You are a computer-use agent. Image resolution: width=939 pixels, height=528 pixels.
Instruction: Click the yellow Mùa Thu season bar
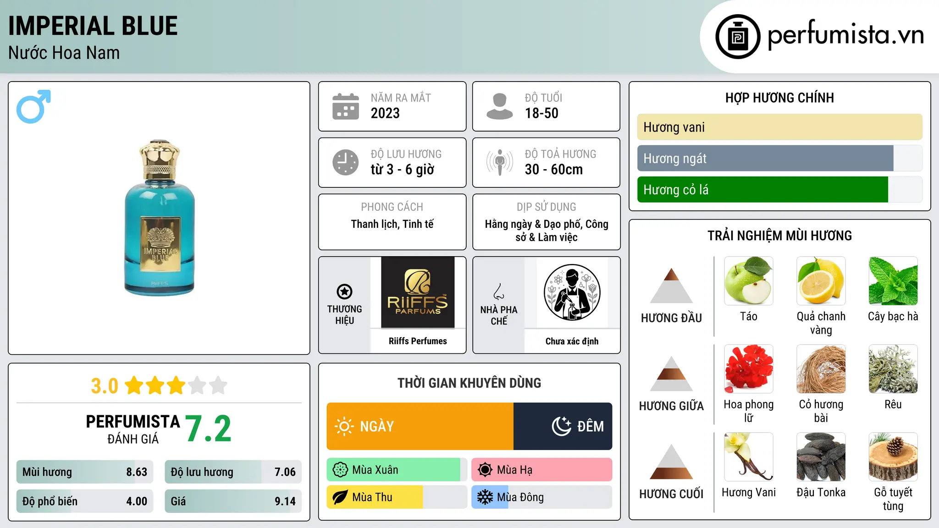pos(375,497)
